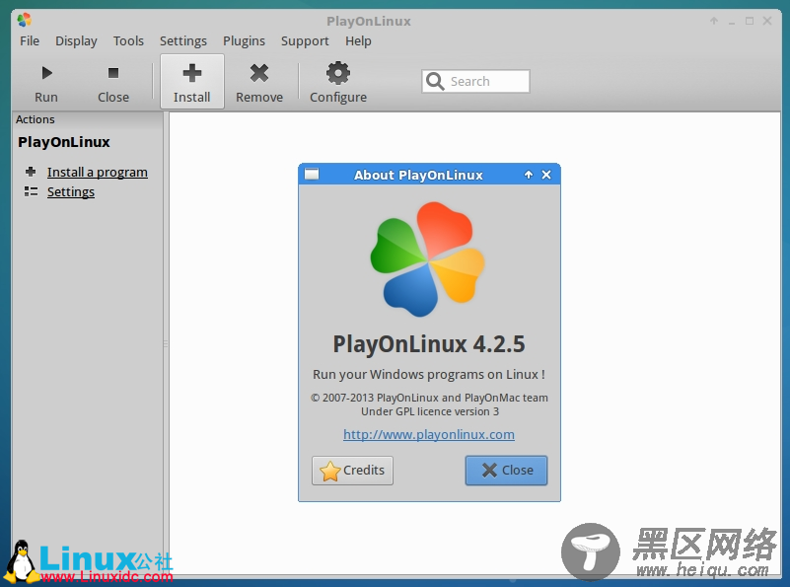Open the Help menu
The width and height of the screenshot is (790, 587).
pyautogui.click(x=358, y=40)
